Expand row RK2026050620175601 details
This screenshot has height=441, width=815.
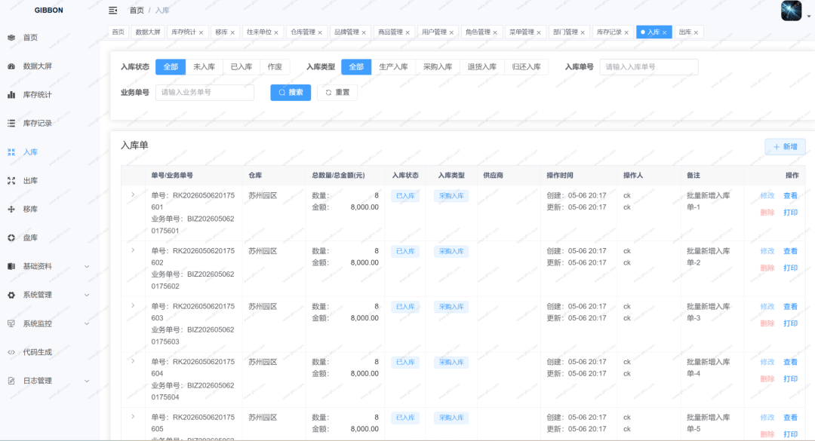[133, 194]
